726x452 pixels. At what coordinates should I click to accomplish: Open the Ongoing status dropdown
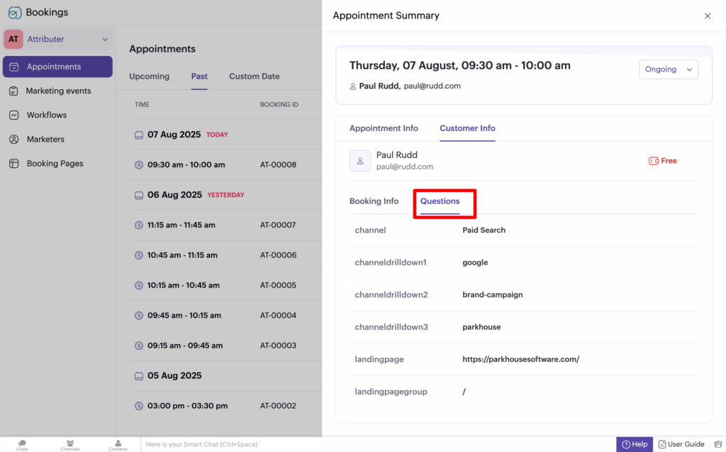[668, 69]
